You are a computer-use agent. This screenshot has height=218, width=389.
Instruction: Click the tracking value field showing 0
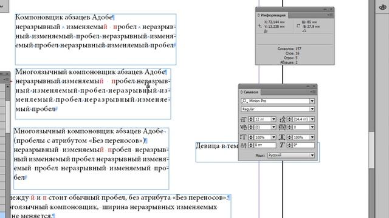301,127
